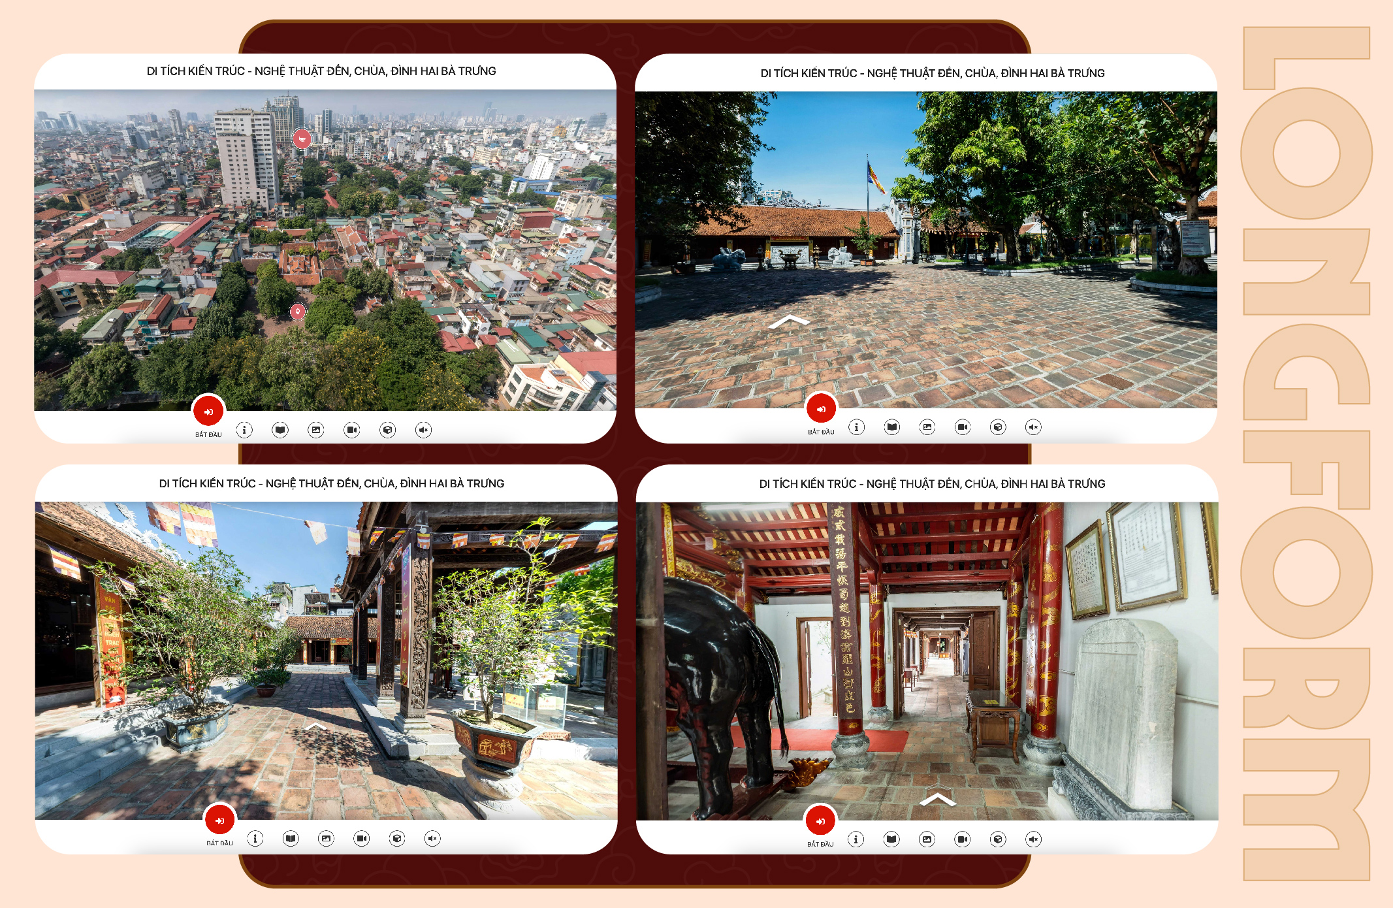
Task: Open image gallery icon in courtyard panel
Action: (927, 427)
